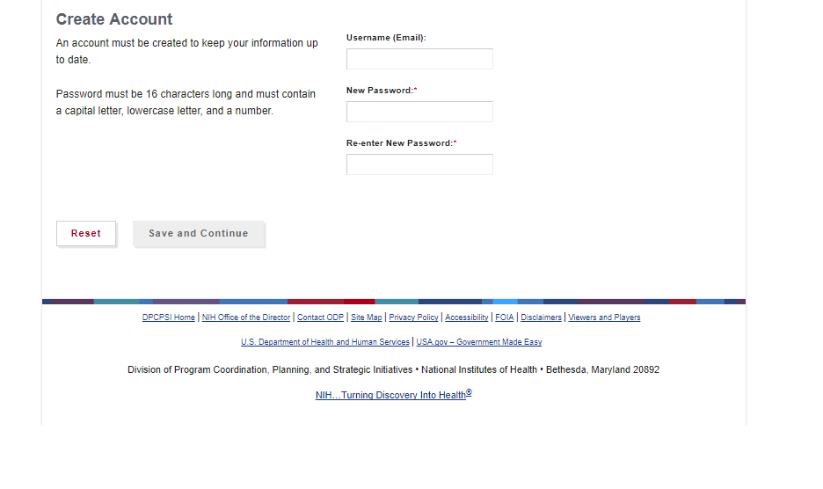Screen dimensions: 823x489
Task: Click the 'New Password:' label
Action: click(382, 91)
